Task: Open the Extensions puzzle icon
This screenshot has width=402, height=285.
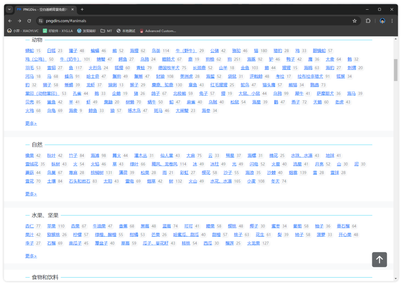Action: tap(368, 21)
